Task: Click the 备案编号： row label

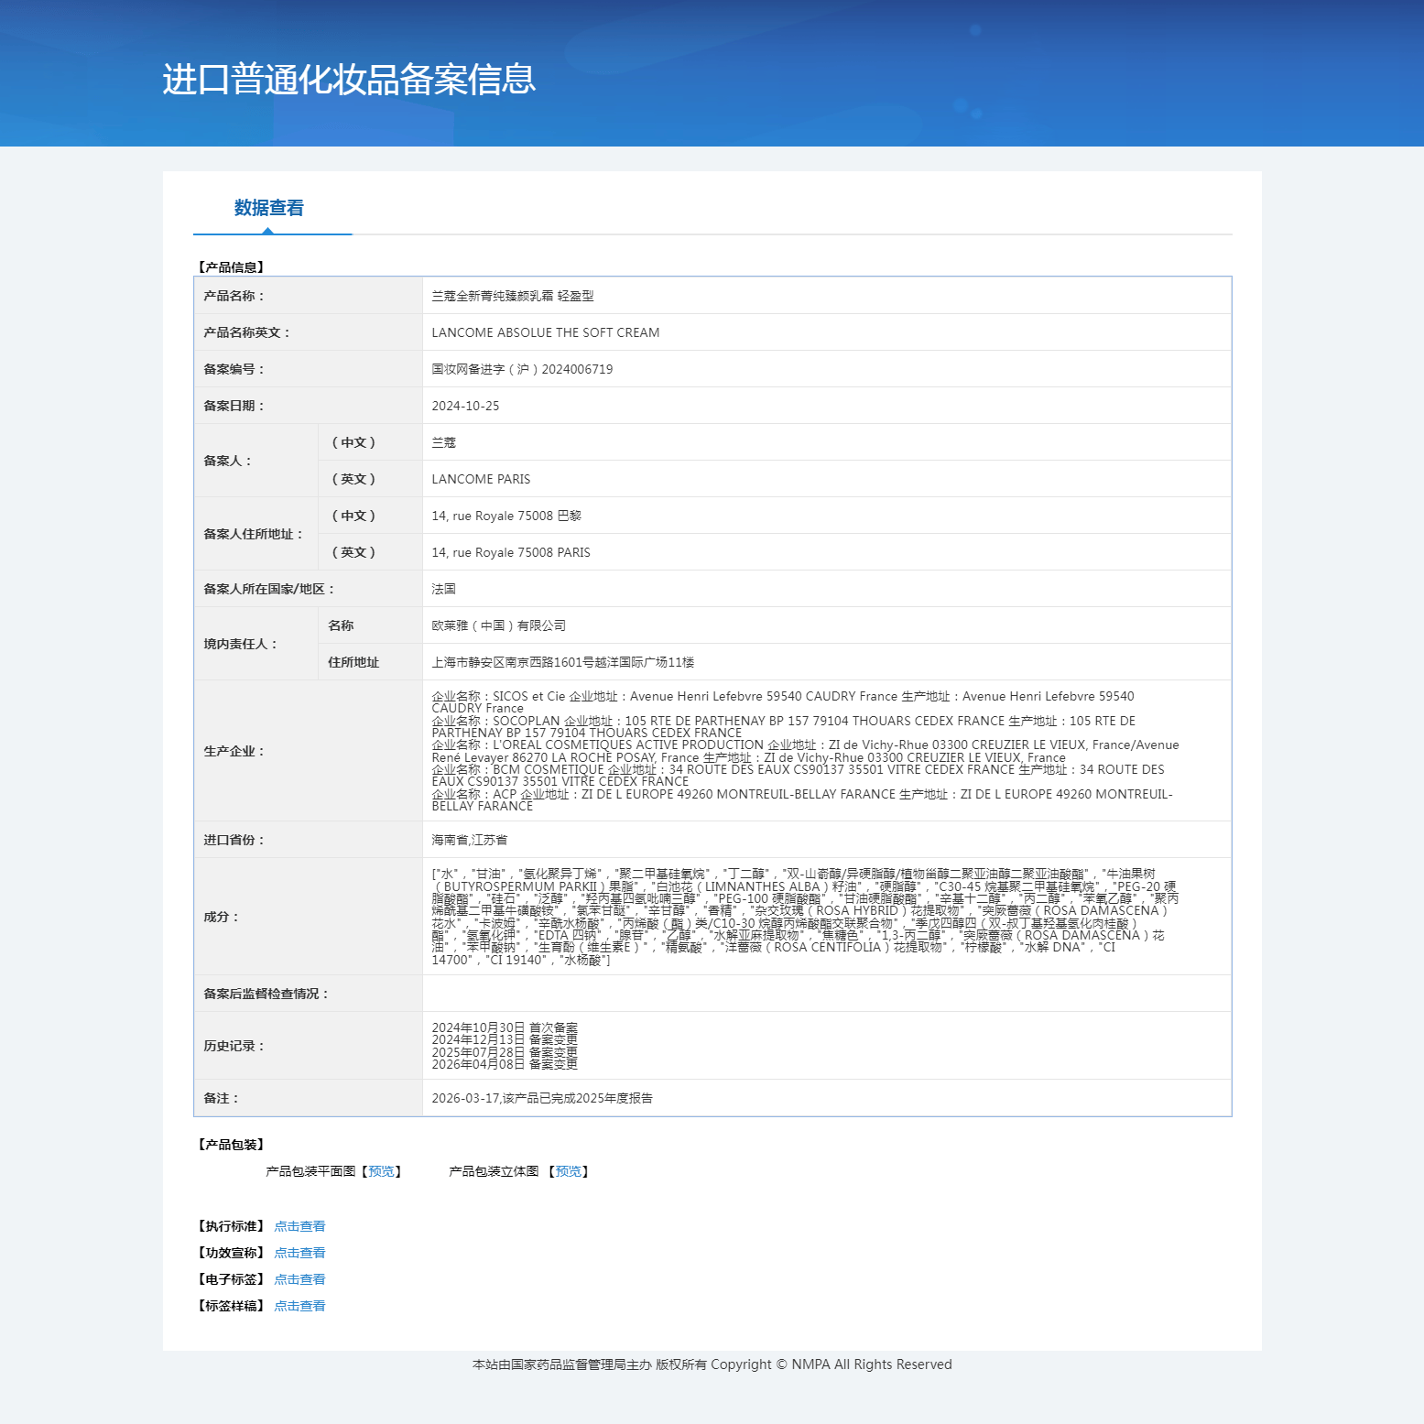Action: point(234,369)
